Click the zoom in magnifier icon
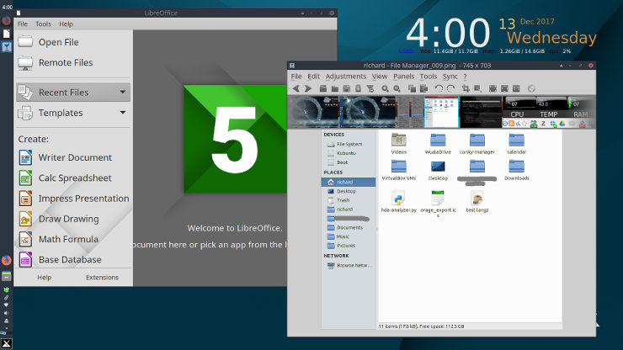The image size is (623, 350). 385,88
